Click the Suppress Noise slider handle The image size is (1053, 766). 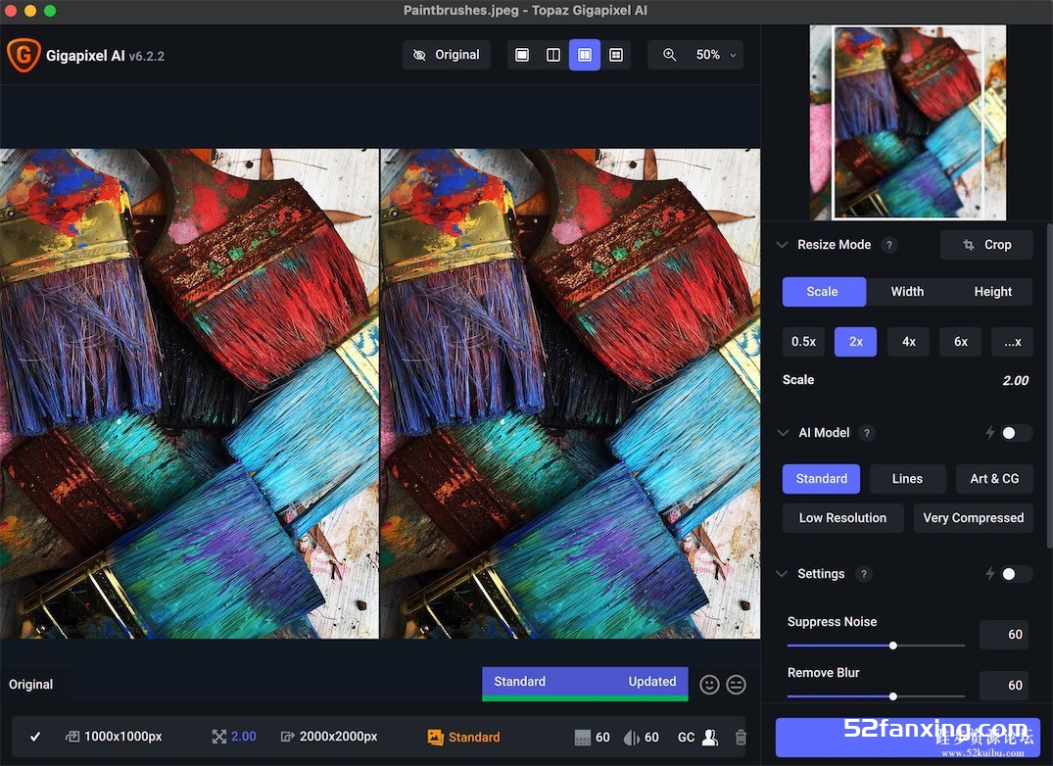click(x=893, y=646)
